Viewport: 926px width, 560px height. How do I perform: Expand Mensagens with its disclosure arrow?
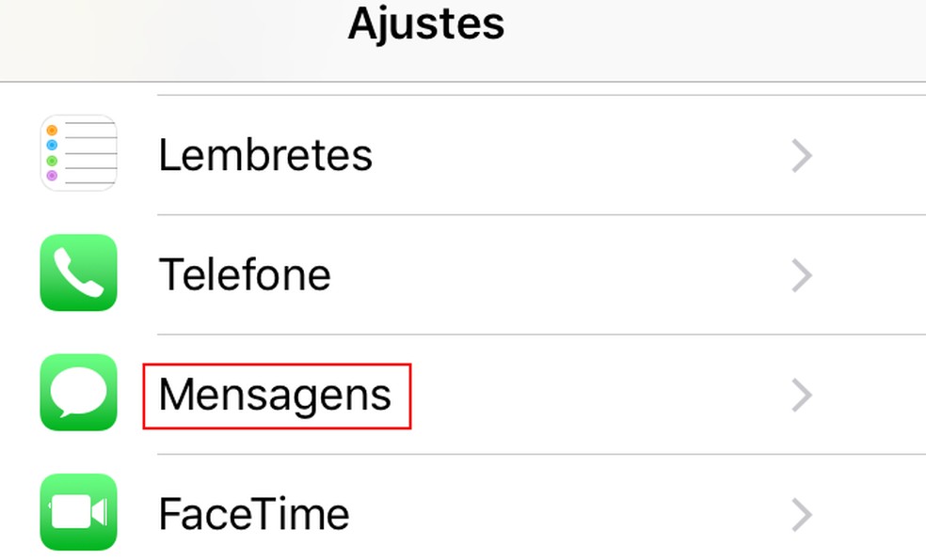point(802,395)
